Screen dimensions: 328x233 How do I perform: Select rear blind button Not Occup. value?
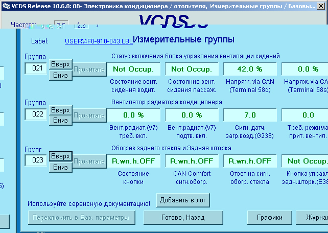tap(305, 161)
